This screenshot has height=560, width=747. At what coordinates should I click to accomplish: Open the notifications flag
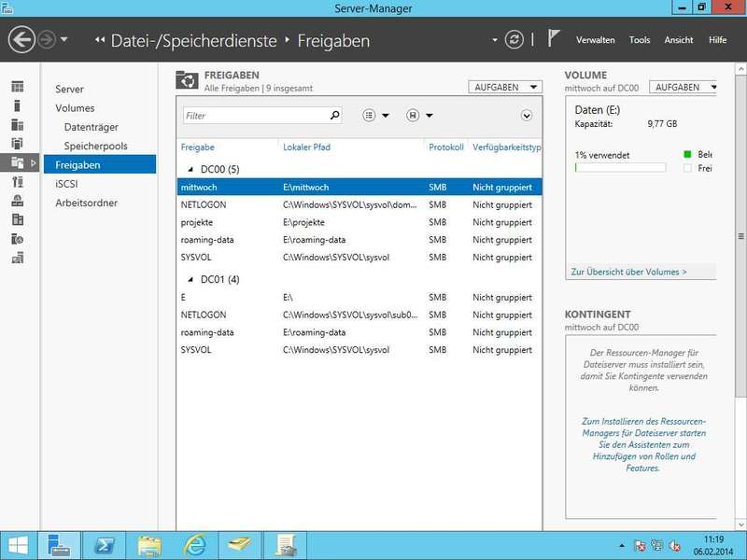(554, 39)
